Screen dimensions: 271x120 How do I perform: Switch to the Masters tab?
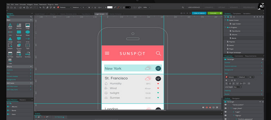point(23,100)
